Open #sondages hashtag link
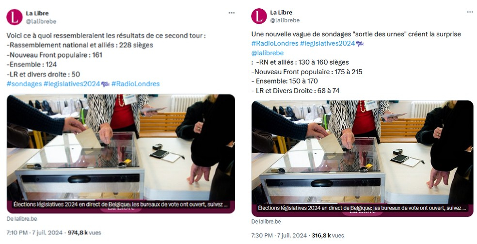Image resolution: width=477 pixels, height=244 pixels. [x=24, y=83]
